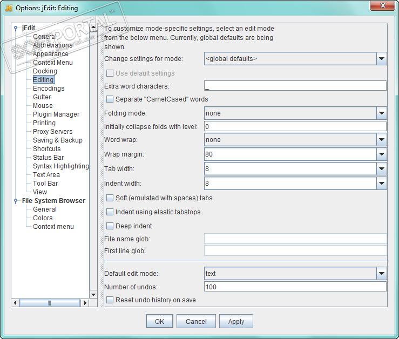
Task: Toggle the Use default settings checkbox
Action: [x=110, y=73]
